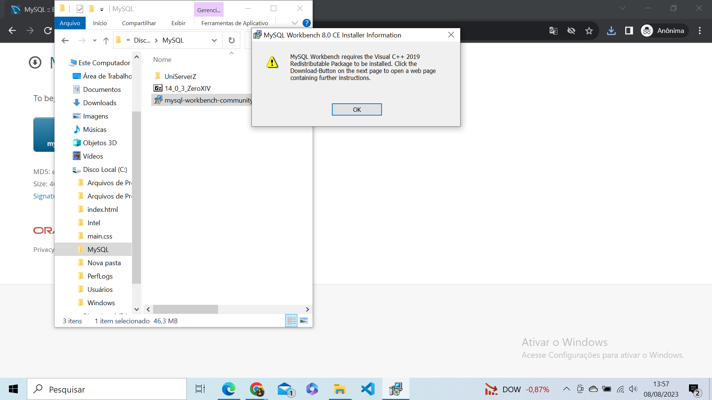
Task: Open the Arquivo menu in File Explorer
Action: click(70, 23)
